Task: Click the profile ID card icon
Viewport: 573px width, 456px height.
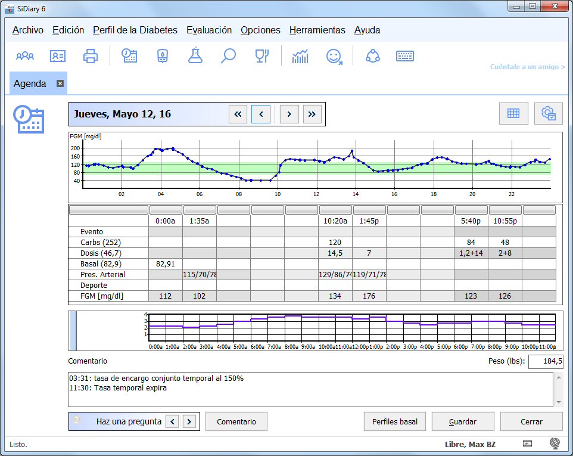Action: click(x=58, y=56)
